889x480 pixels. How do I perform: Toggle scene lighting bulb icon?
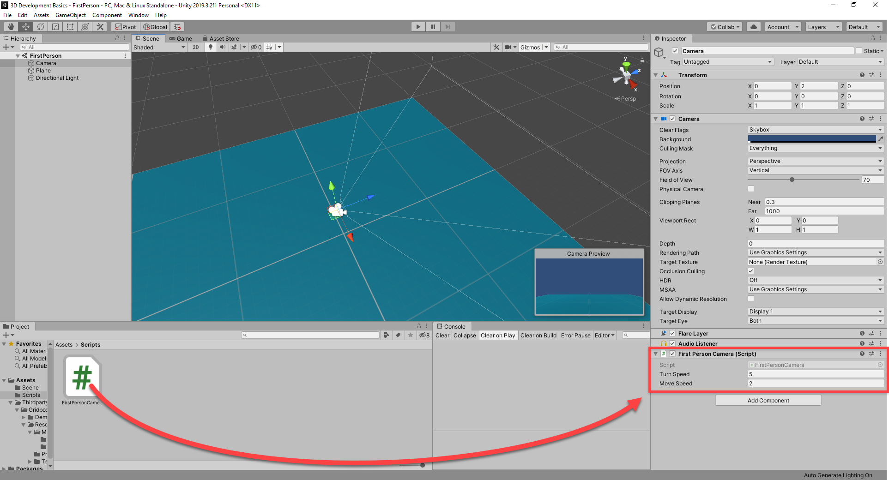tap(211, 47)
